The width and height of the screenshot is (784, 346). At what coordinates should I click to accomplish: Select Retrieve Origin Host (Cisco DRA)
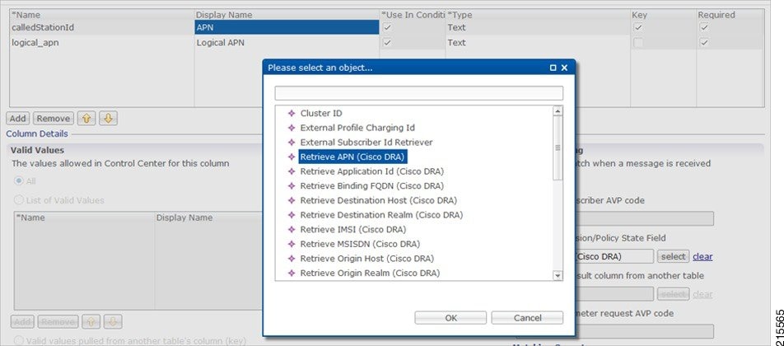pos(367,259)
